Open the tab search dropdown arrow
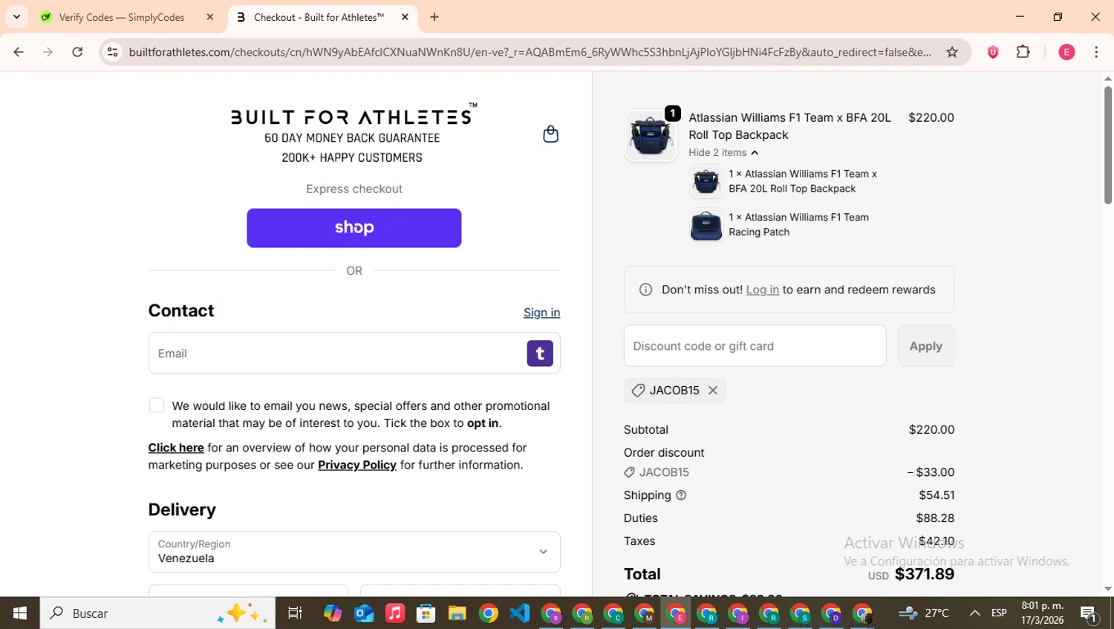 click(16, 16)
